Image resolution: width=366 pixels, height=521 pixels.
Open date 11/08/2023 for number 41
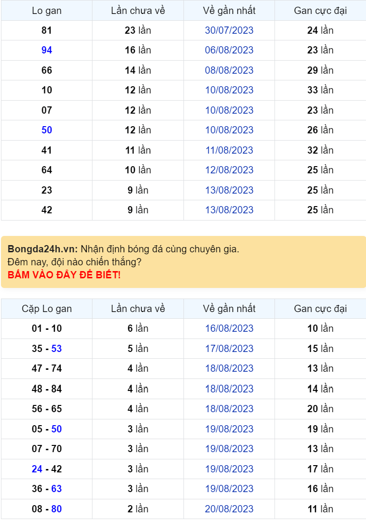pos(229,150)
